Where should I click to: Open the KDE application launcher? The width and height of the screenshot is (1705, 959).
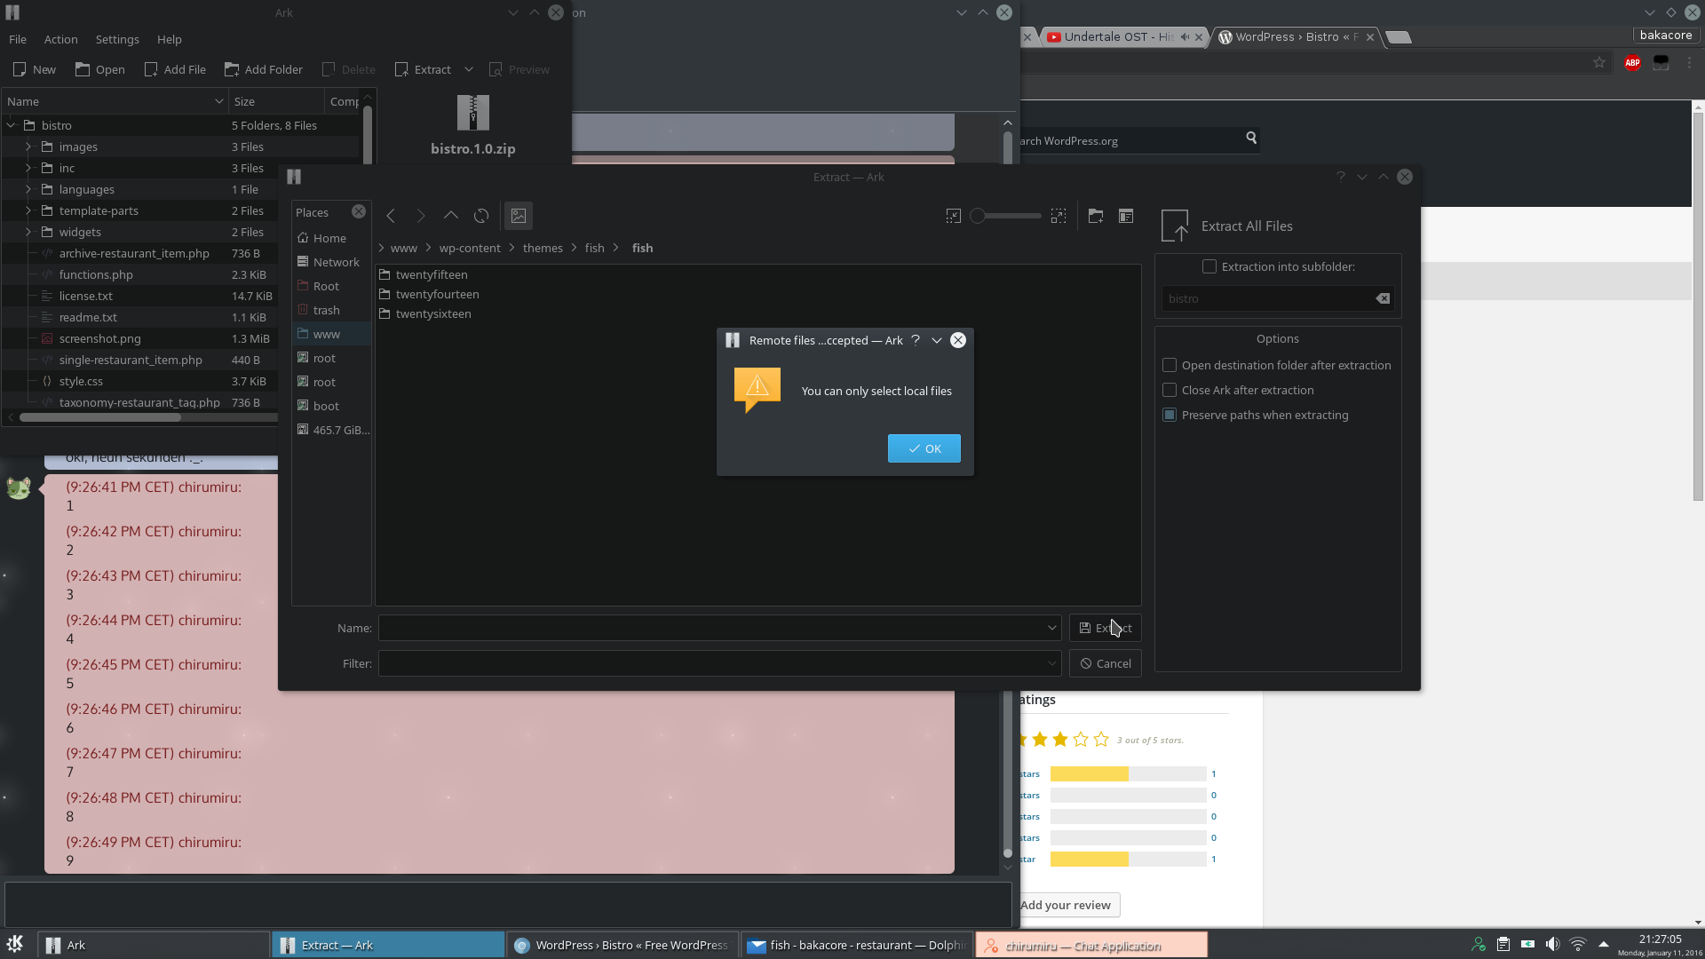click(15, 944)
